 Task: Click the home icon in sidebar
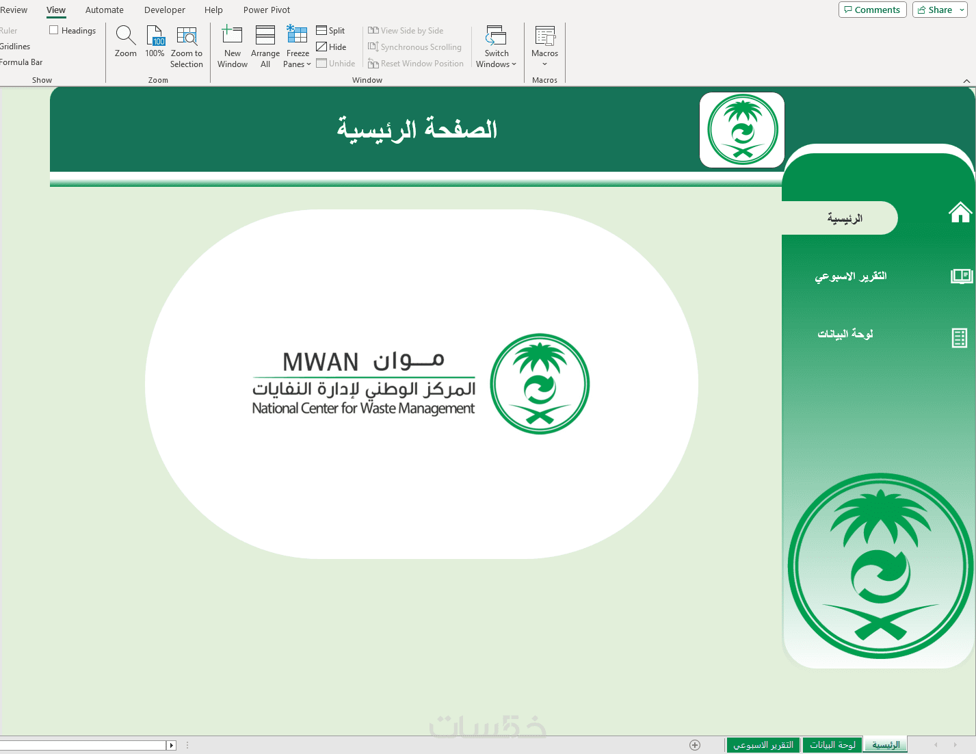(x=960, y=212)
